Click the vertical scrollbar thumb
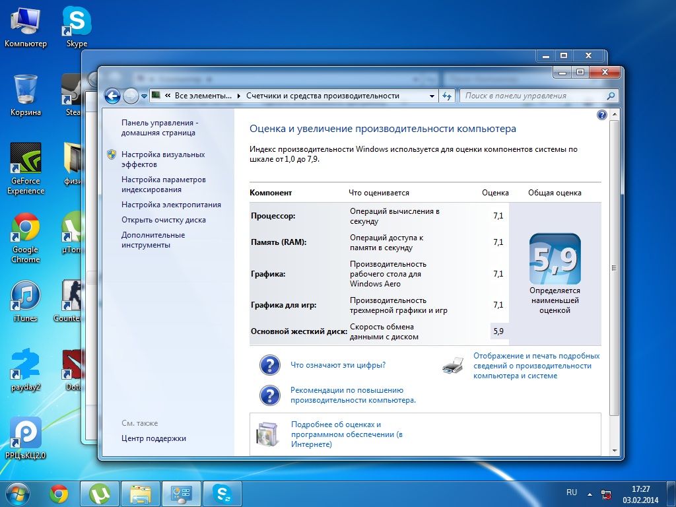The width and height of the screenshot is (676, 507). click(614, 267)
